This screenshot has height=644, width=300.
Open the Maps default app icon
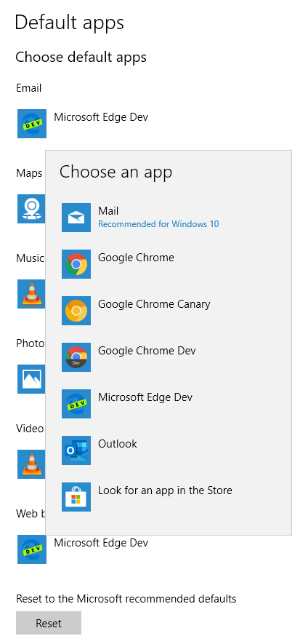click(31, 209)
